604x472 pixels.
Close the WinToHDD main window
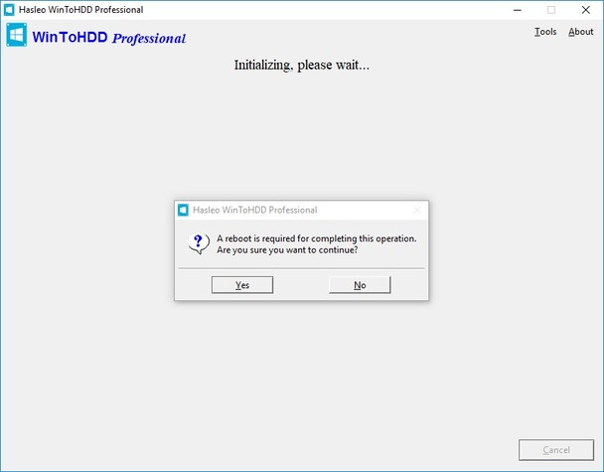(586, 10)
